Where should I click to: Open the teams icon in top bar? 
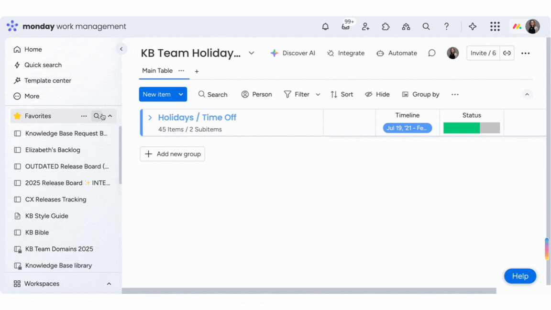tap(406, 26)
